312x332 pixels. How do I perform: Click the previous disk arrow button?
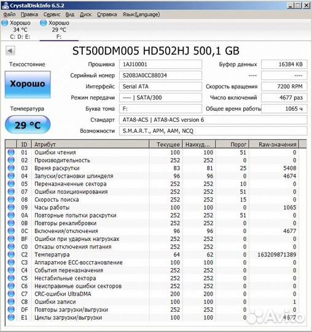[10, 50]
